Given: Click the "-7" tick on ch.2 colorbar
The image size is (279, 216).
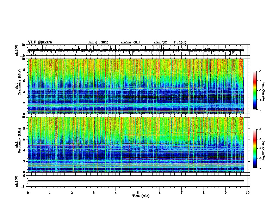Looking at the screenshot, I should 260,168.
